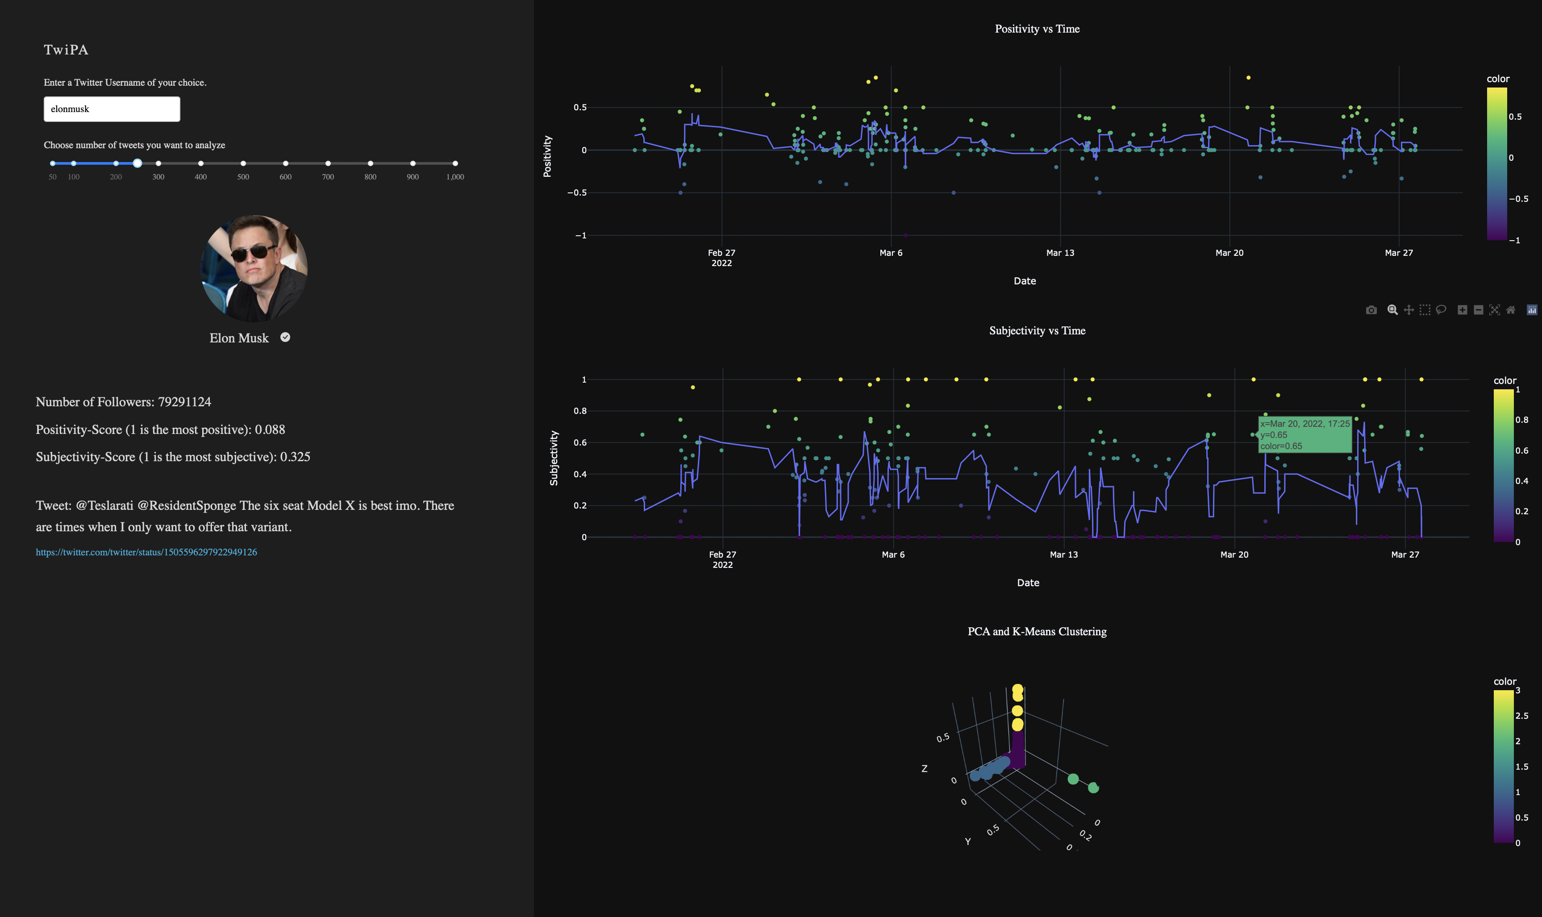Screen dimensions: 1542x917
Task: Click the Subjectivity chart color scale bar
Action: [x=1503, y=465]
